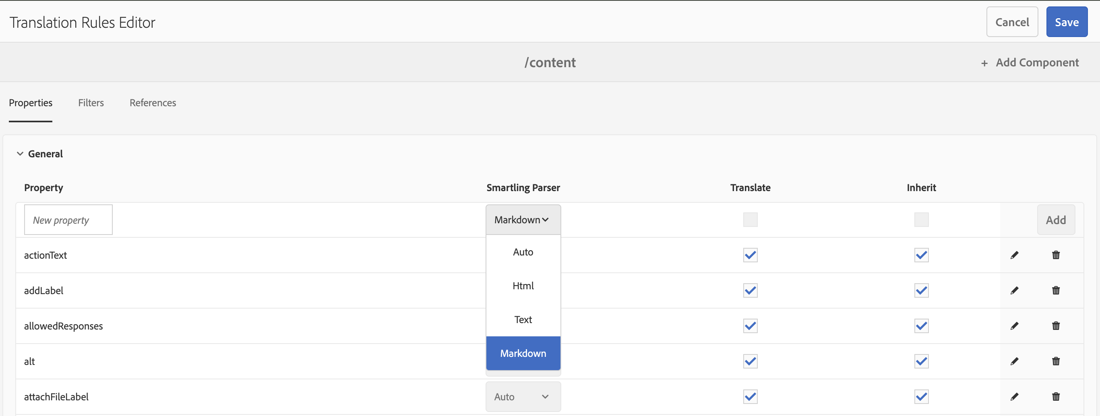Remove the addLabel property with trash icon
The image size is (1100, 416).
(x=1056, y=290)
